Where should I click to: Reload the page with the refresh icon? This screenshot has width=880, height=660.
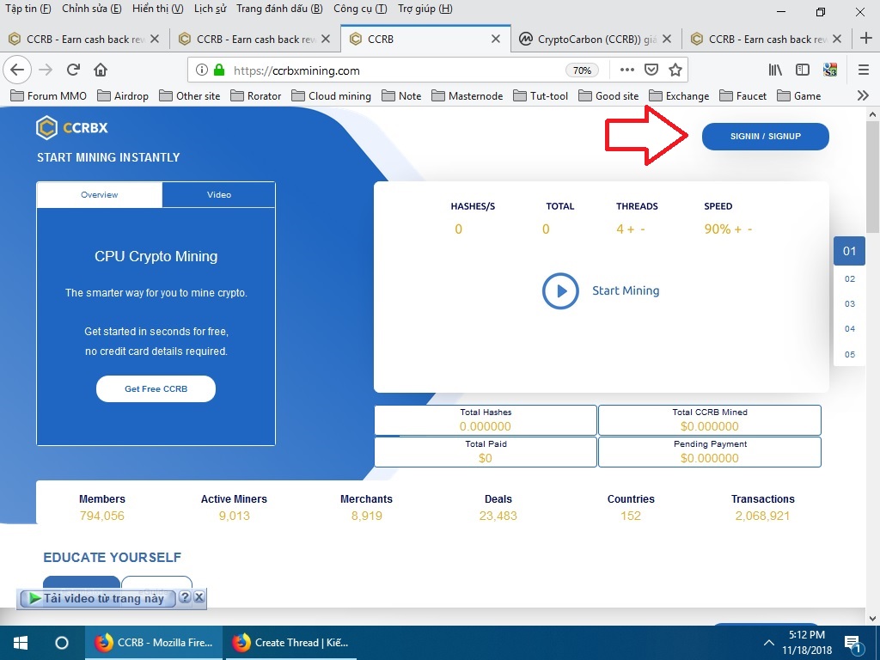coord(73,70)
